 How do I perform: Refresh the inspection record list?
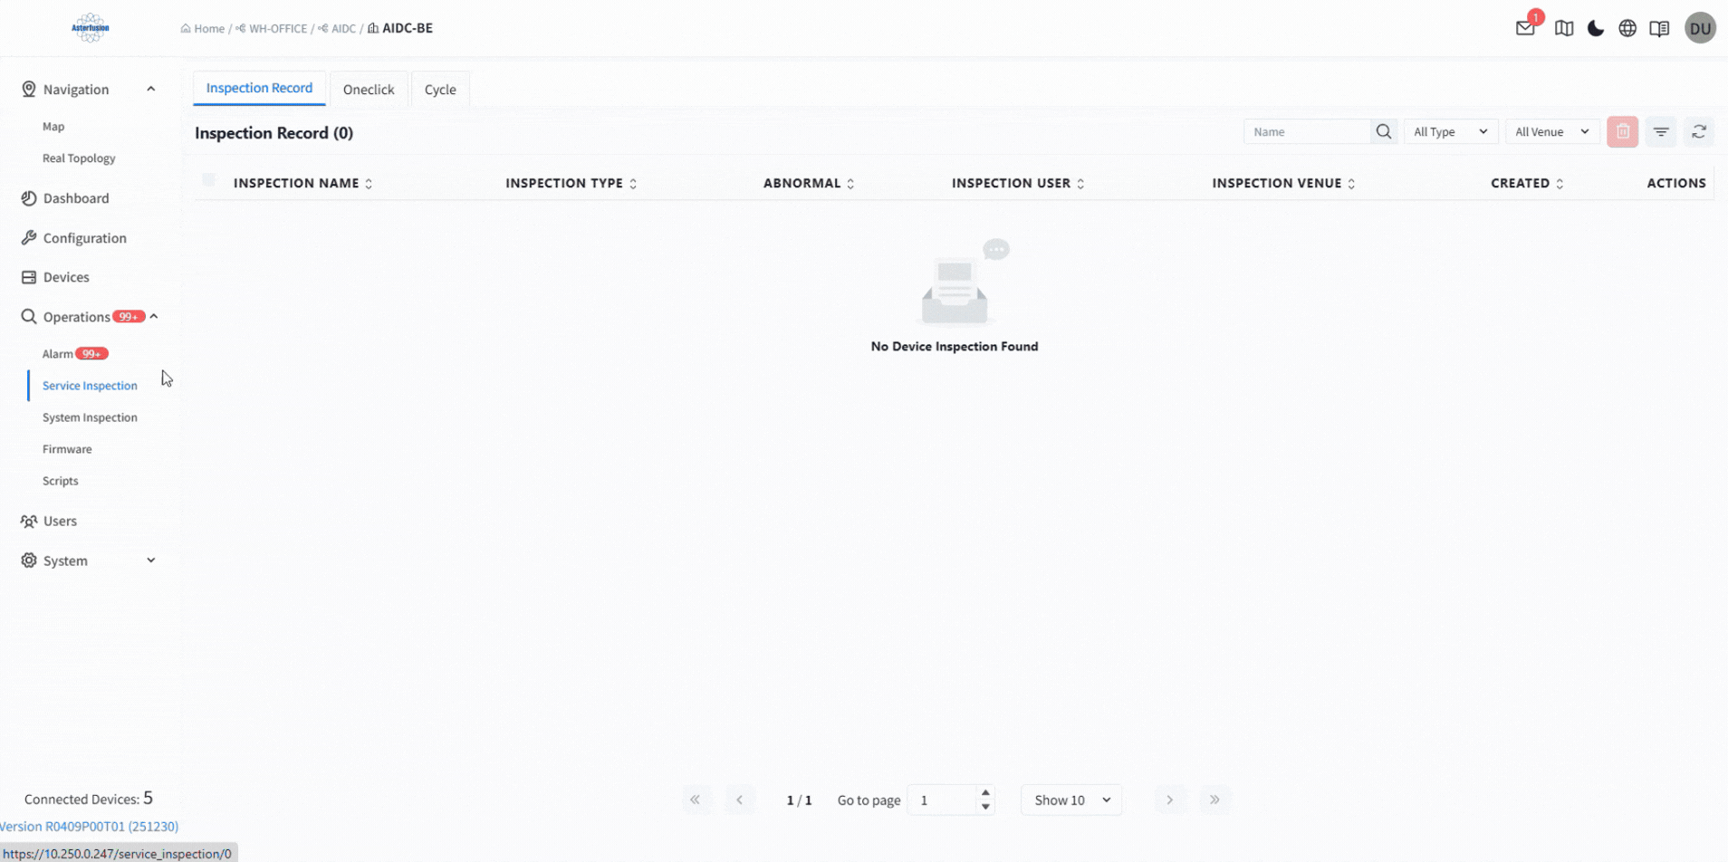pos(1699,132)
